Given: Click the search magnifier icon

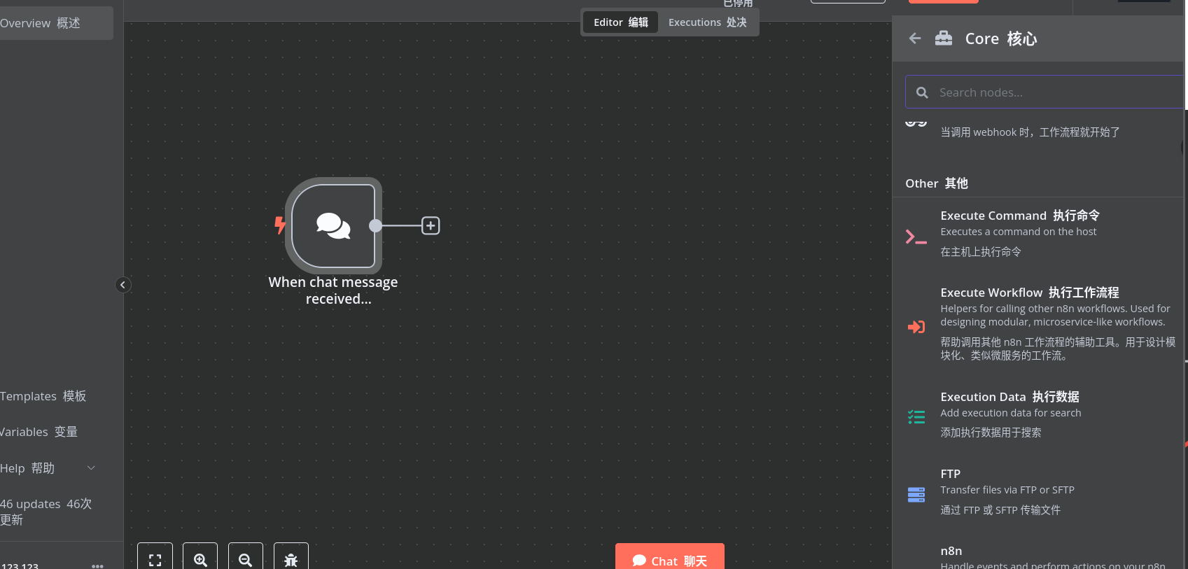Looking at the screenshot, I should click(x=922, y=92).
